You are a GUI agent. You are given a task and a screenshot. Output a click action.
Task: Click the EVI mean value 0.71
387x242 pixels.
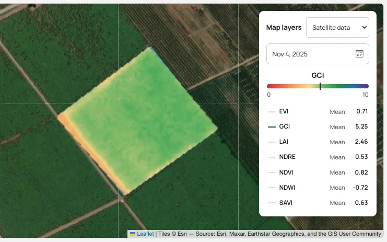point(362,111)
